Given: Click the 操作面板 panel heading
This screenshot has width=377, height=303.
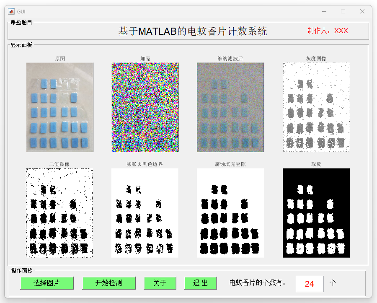Looking at the screenshot, I should [22, 271].
